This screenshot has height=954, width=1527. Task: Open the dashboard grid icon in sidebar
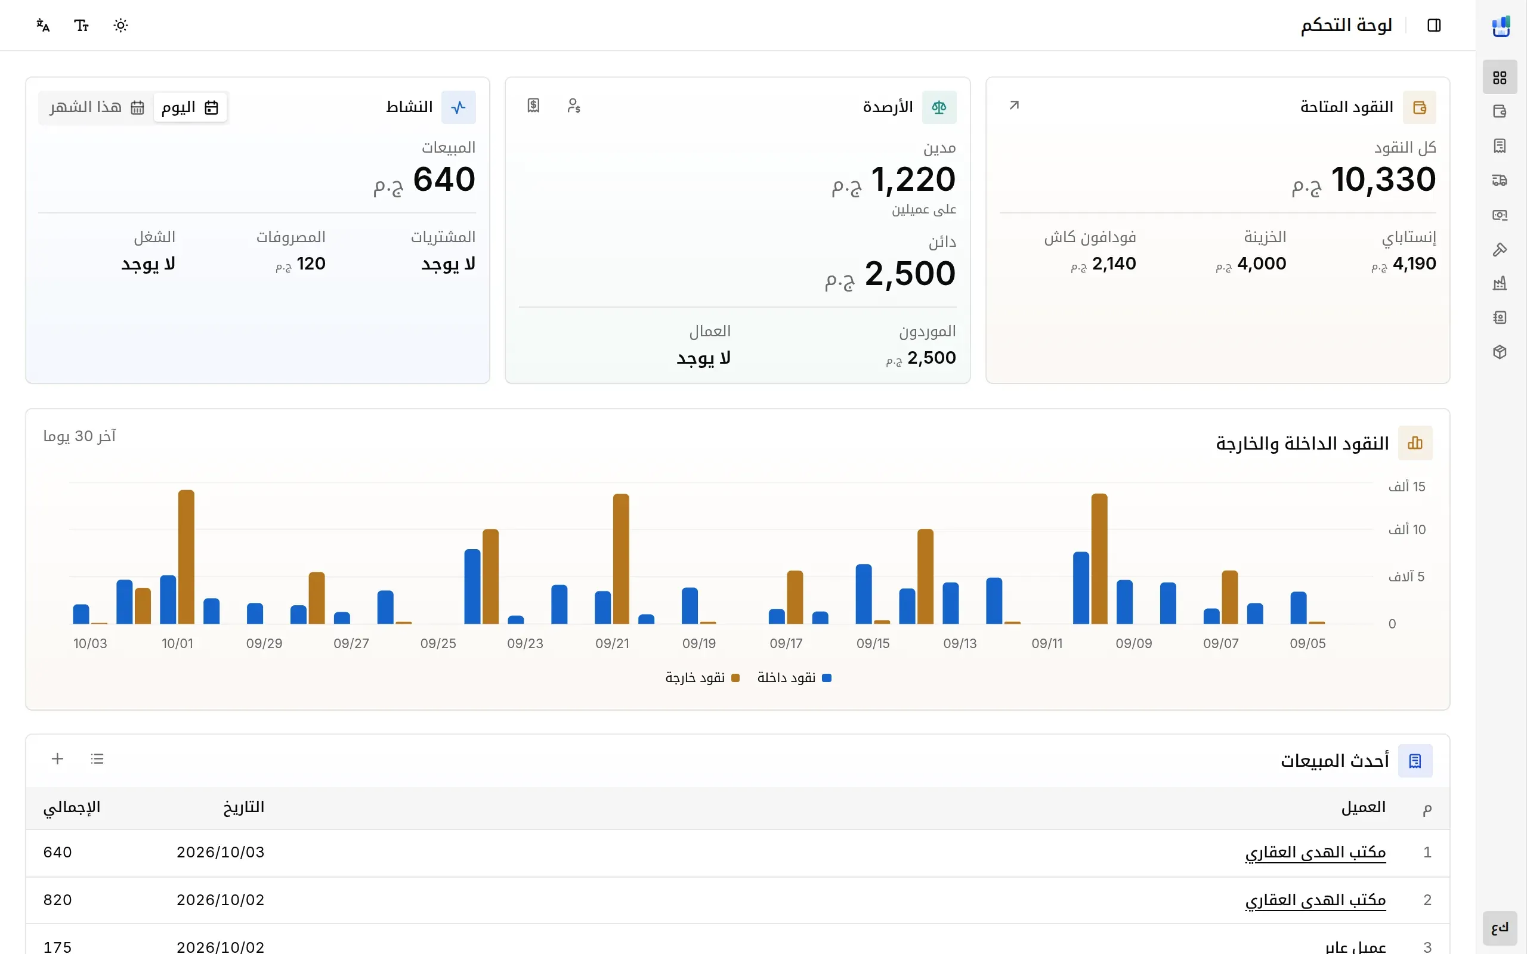point(1499,78)
